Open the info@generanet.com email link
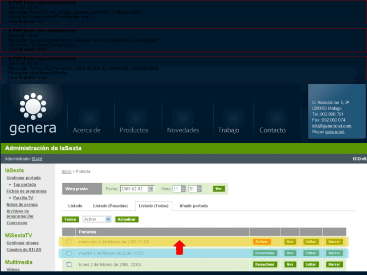 pos(332,126)
